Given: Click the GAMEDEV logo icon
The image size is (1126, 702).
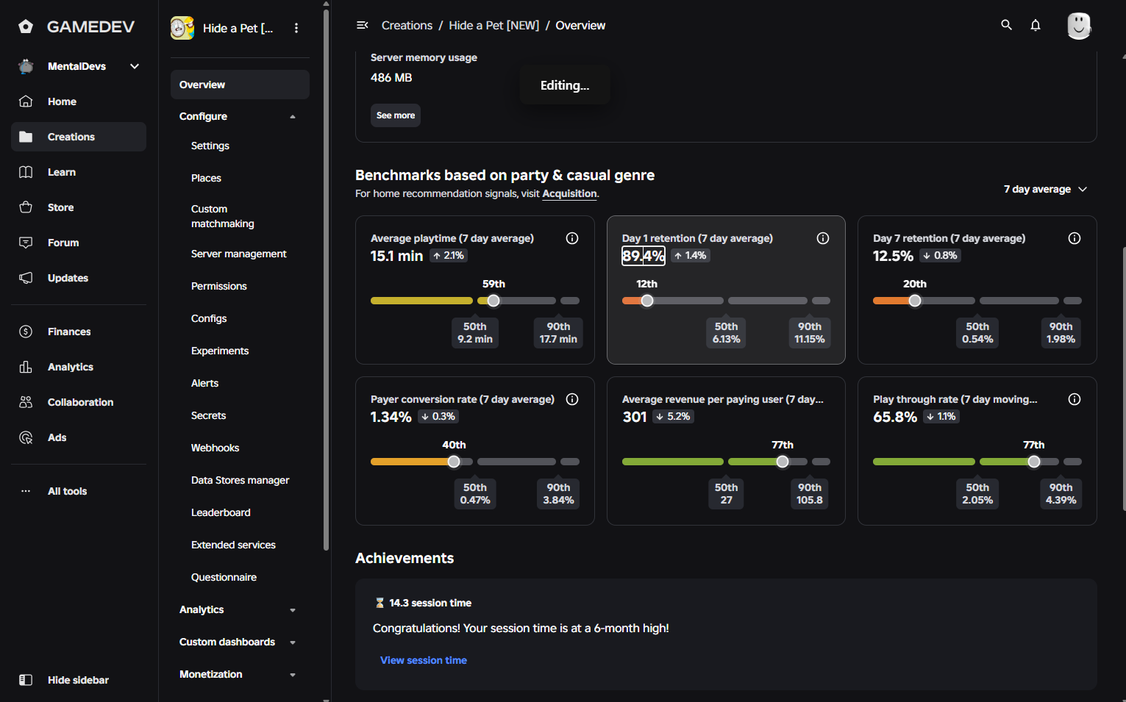Looking at the screenshot, I should pyautogui.click(x=26, y=26).
